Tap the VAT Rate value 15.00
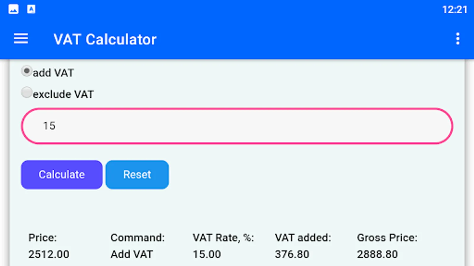The image size is (474, 266). [207, 254]
